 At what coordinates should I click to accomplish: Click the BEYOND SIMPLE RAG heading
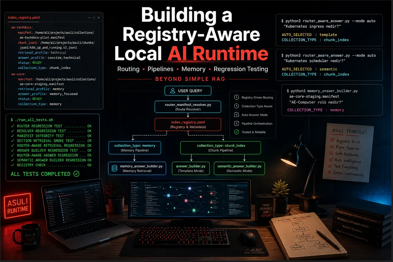[x=190, y=79]
